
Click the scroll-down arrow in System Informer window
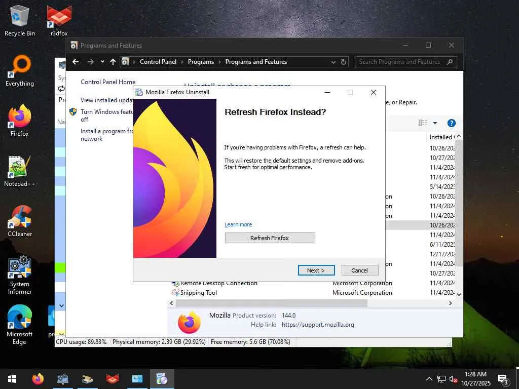coord(61,305)
